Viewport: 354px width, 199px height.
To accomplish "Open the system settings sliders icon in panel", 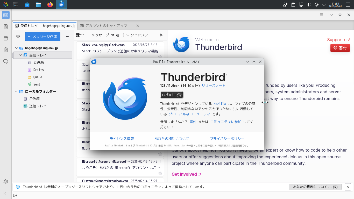I will point(16,4).
